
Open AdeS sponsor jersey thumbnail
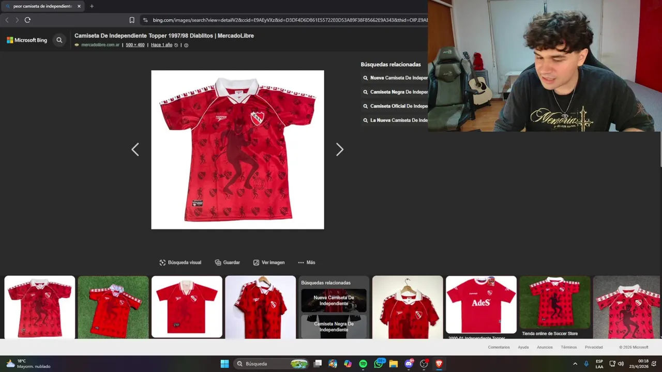481,305
